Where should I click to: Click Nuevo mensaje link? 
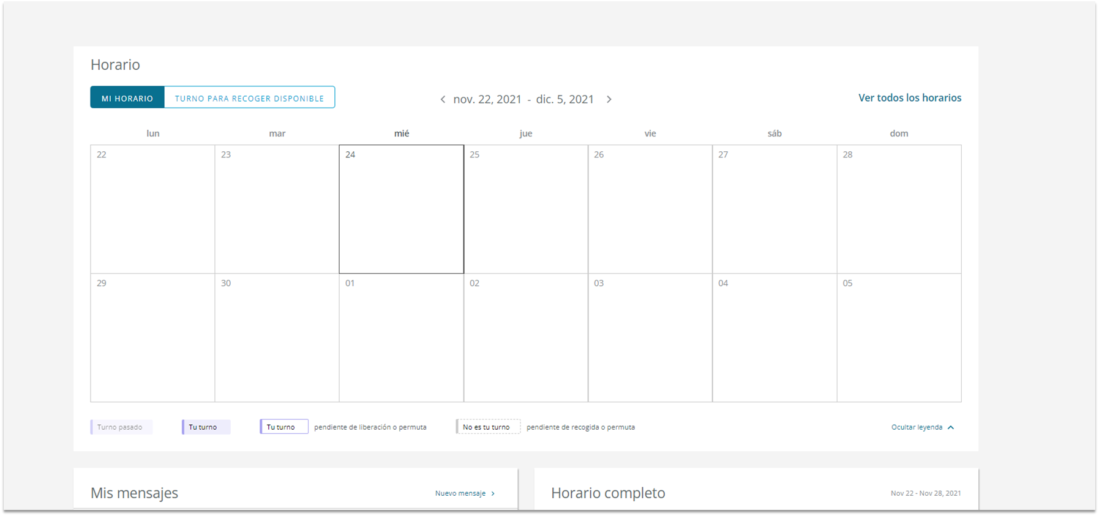tap(460, 493)
